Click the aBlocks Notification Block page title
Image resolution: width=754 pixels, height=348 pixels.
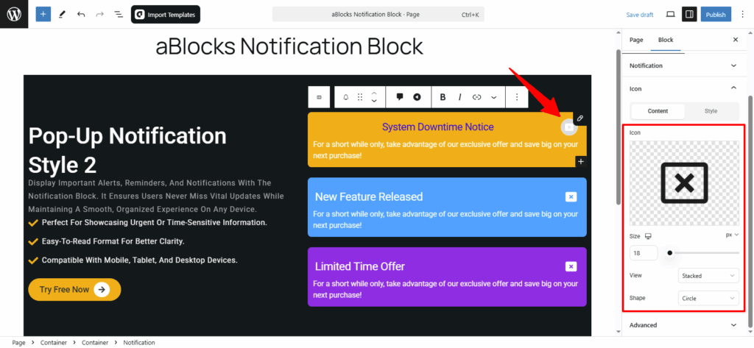point(289,46)
